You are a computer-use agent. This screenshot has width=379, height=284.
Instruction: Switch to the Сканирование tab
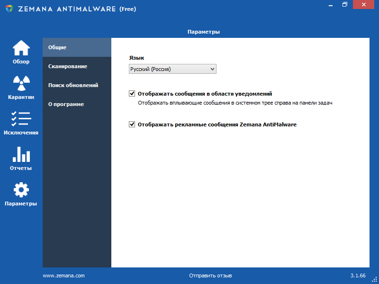point(77,66)
